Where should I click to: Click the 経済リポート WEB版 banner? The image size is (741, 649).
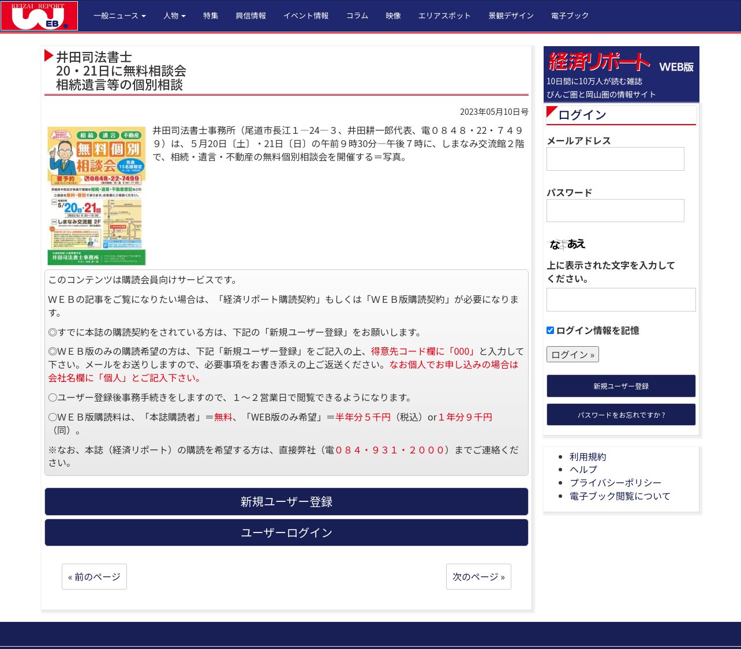[x=621, y=74]
